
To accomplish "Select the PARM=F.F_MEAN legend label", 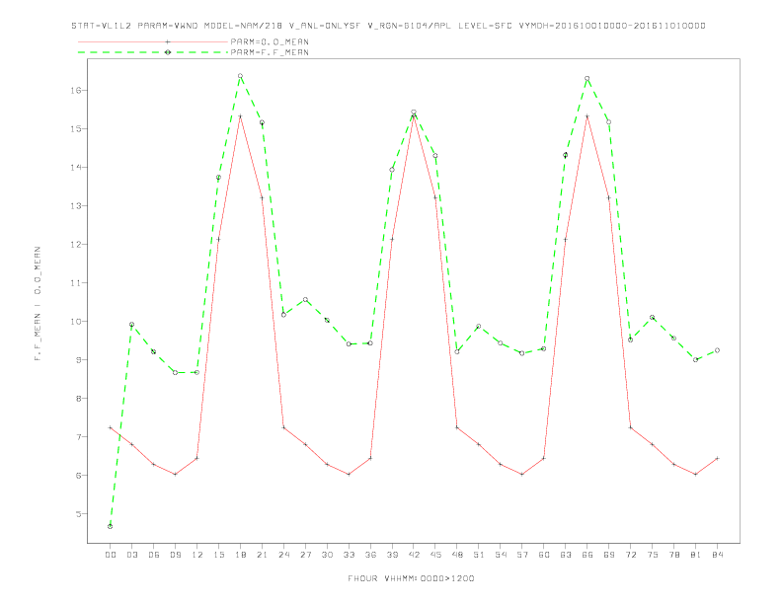I will 270,52.
